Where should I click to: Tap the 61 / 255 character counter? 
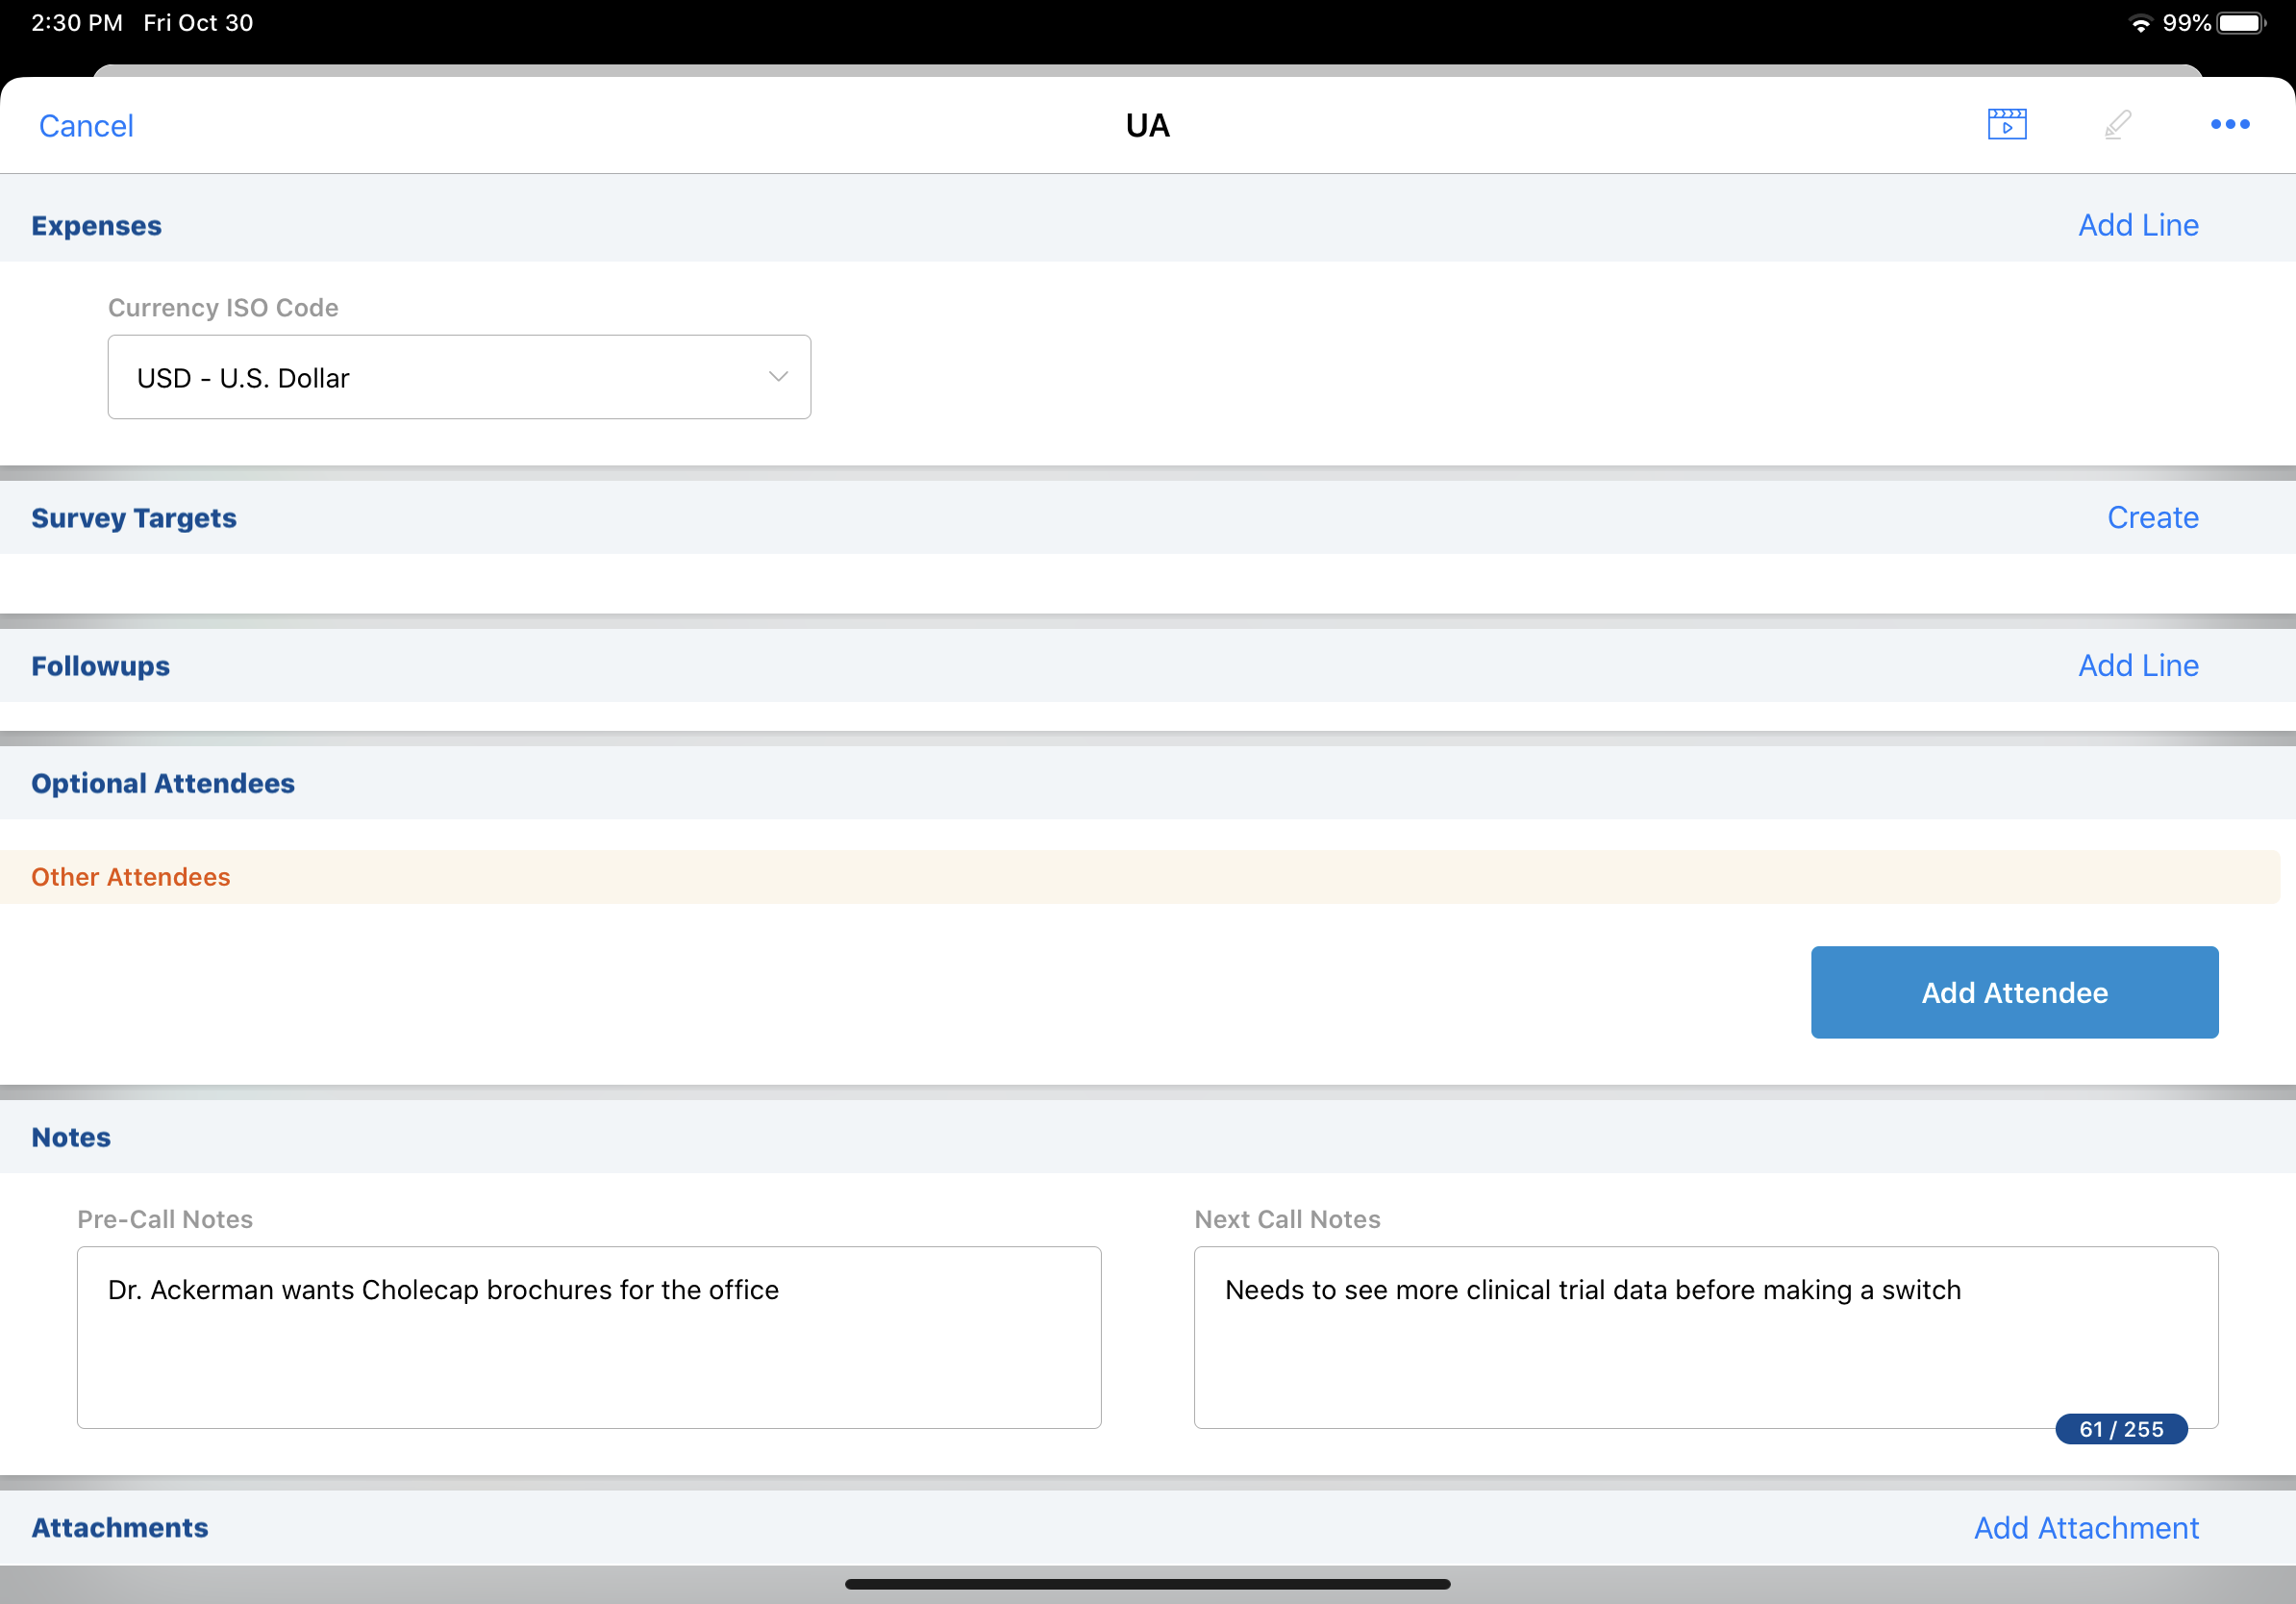pos(2120,1429)
